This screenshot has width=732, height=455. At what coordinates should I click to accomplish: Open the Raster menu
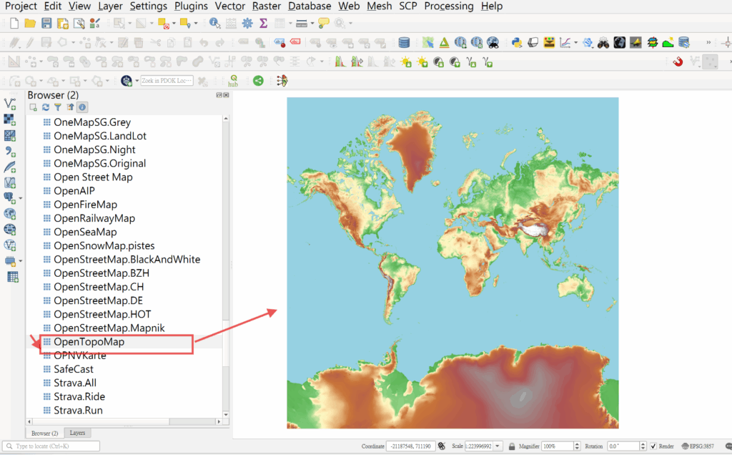[266, 6]
